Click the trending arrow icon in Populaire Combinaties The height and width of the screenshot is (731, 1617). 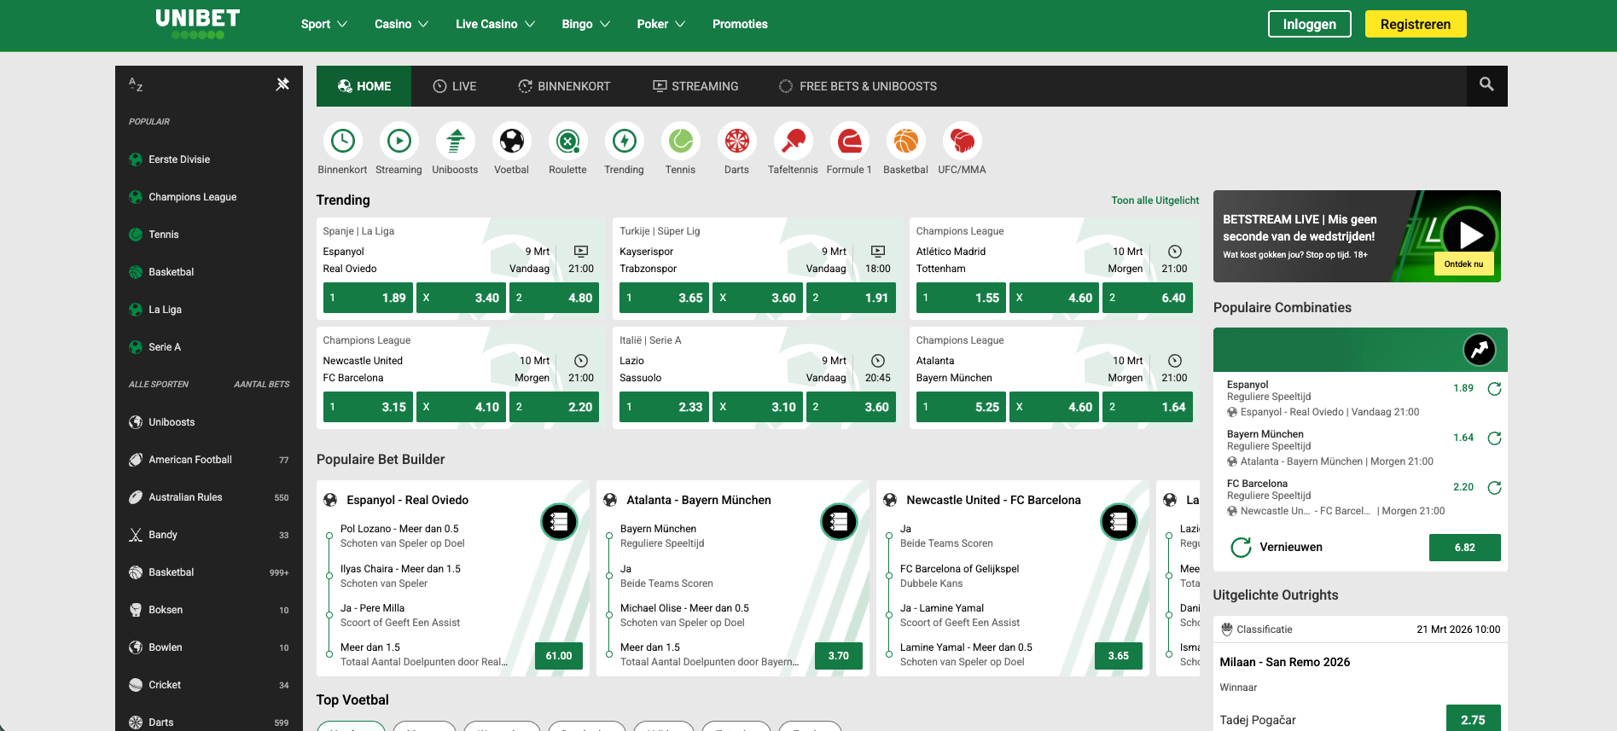pyautogui.click(x=1480, y=350)
